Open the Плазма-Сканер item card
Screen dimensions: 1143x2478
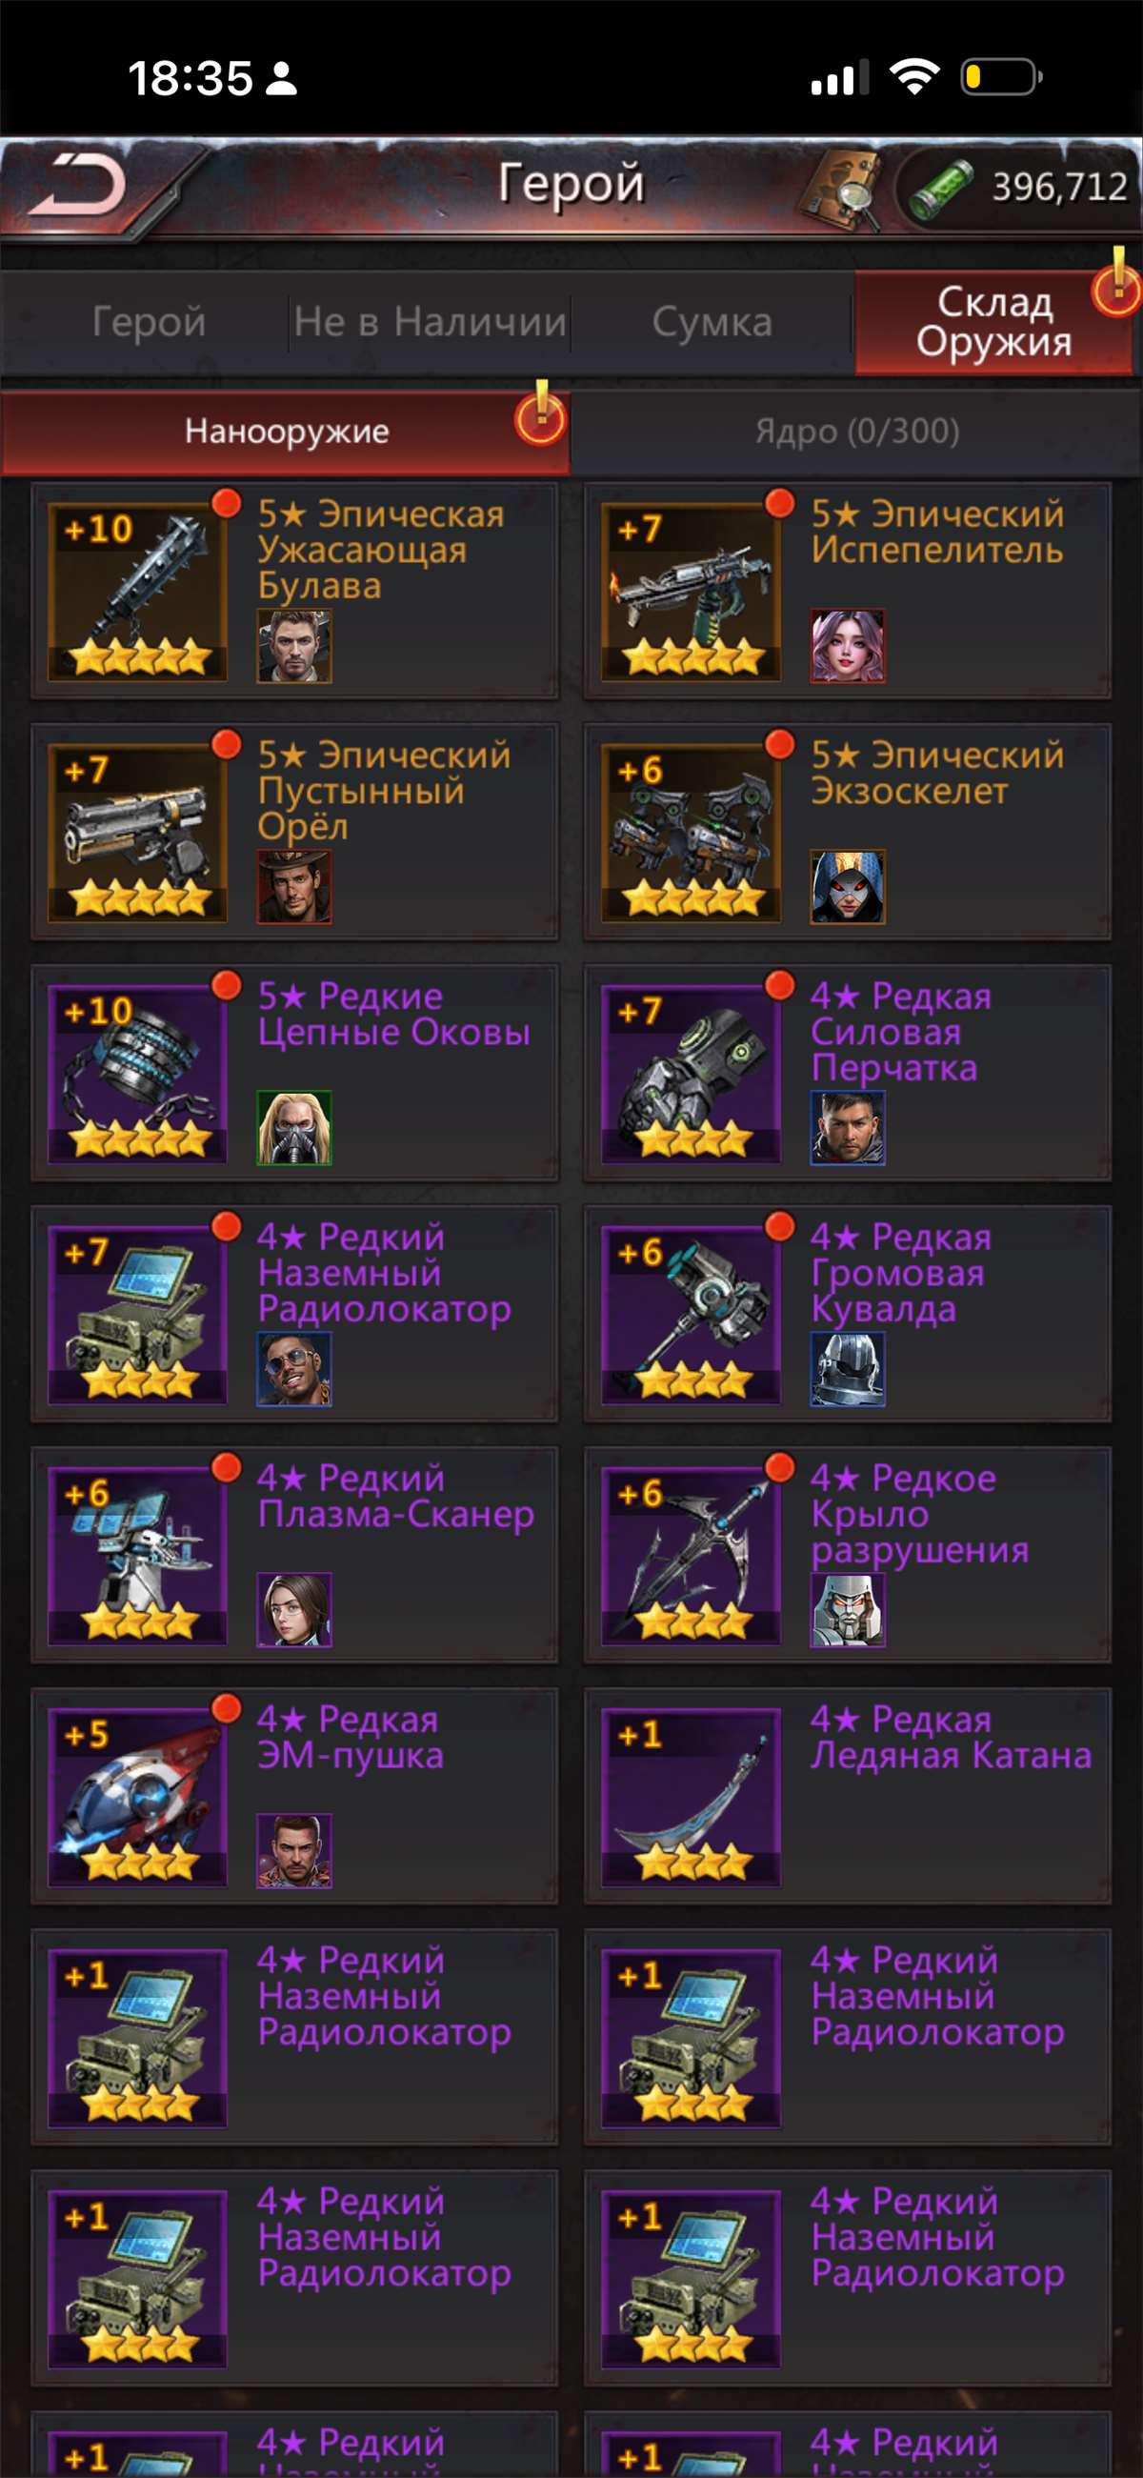tap(294, 1555)
